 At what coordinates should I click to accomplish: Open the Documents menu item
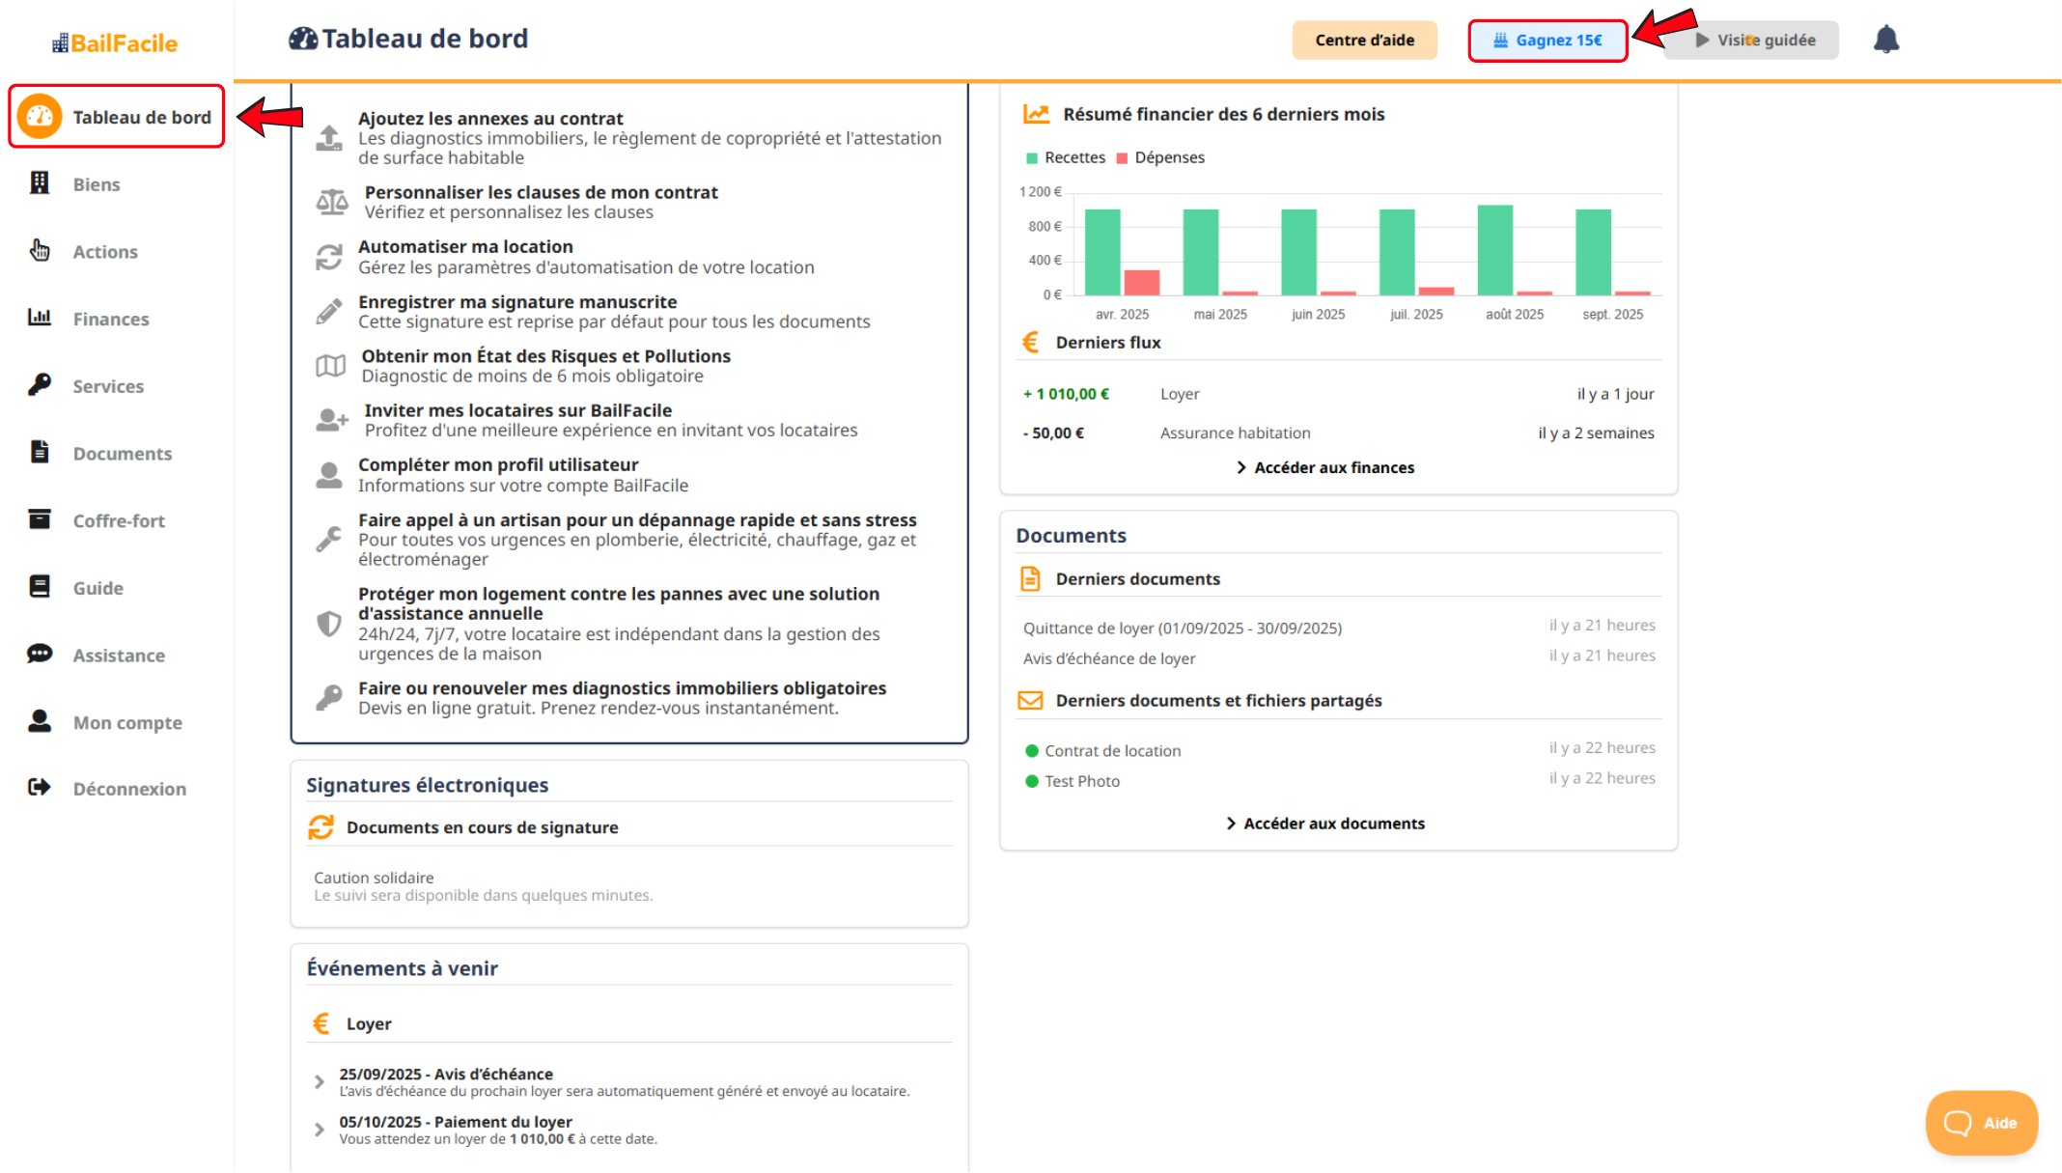coord(122,453)
